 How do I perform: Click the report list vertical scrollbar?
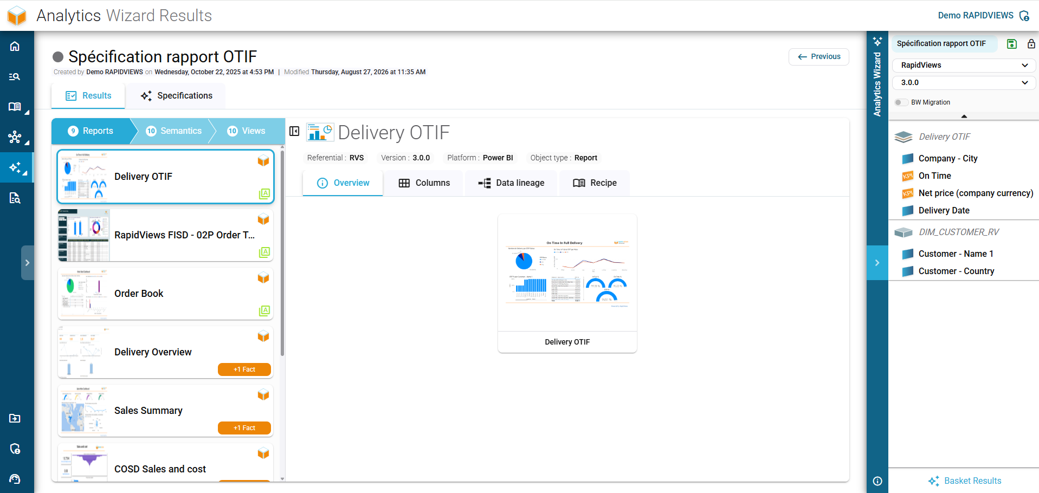click(x=282, y=254)
